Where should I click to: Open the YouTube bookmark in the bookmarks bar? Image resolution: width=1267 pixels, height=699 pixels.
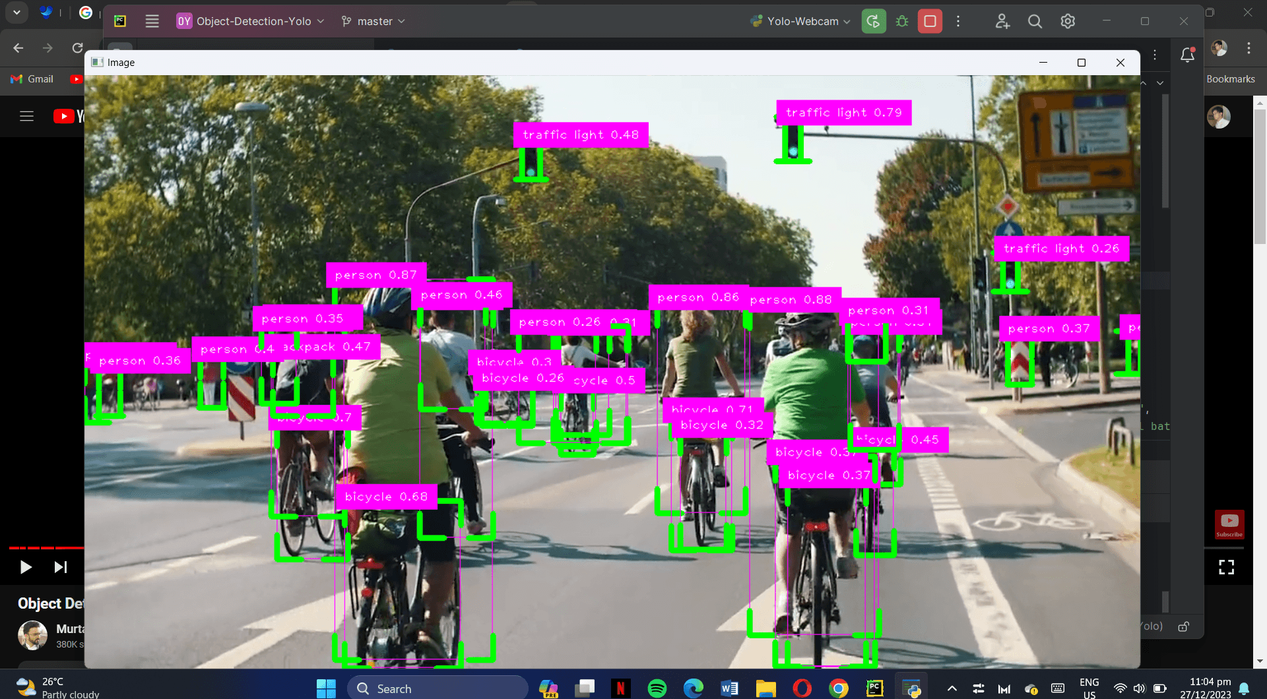pyautogui.click(x=76, y=79)
